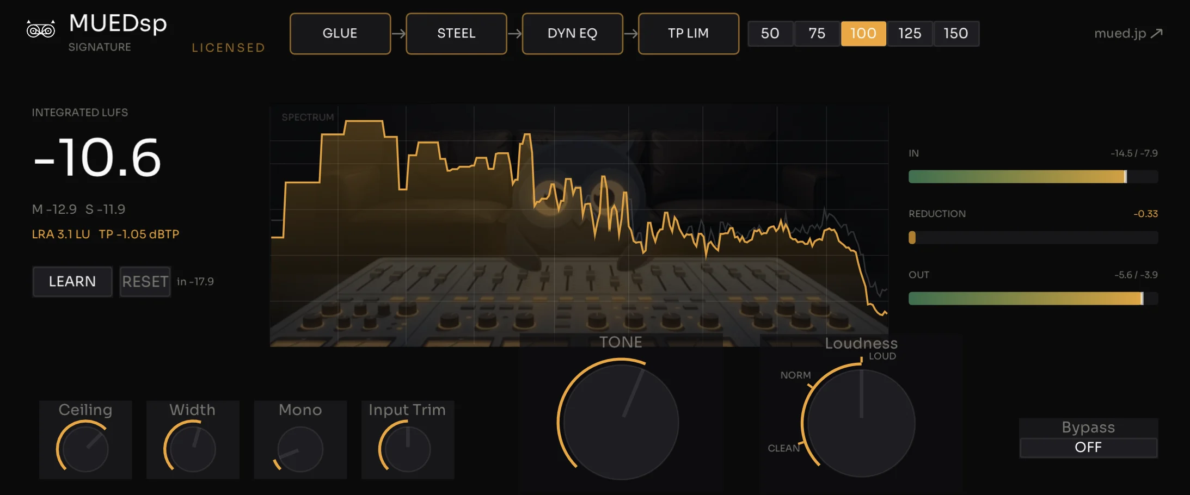Select the 100 scale option

[x=863, y=34]
